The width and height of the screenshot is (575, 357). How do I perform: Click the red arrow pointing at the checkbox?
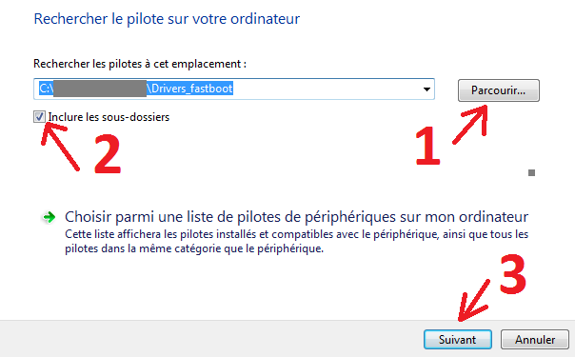coord(59,147)
